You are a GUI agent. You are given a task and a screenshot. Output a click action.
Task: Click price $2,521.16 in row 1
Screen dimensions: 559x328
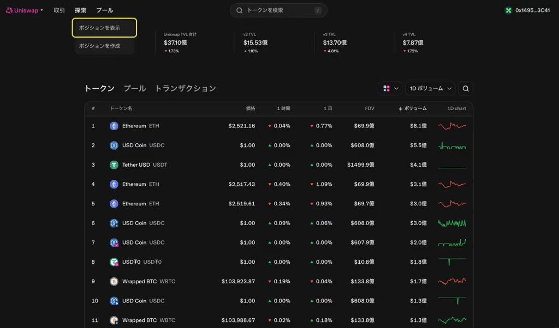242,126
